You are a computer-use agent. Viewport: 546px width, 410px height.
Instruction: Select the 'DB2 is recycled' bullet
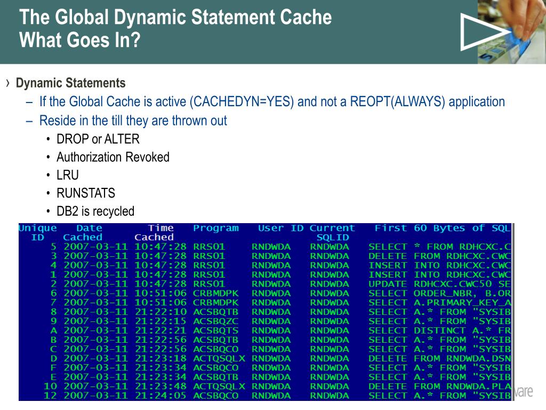point(95,211)
